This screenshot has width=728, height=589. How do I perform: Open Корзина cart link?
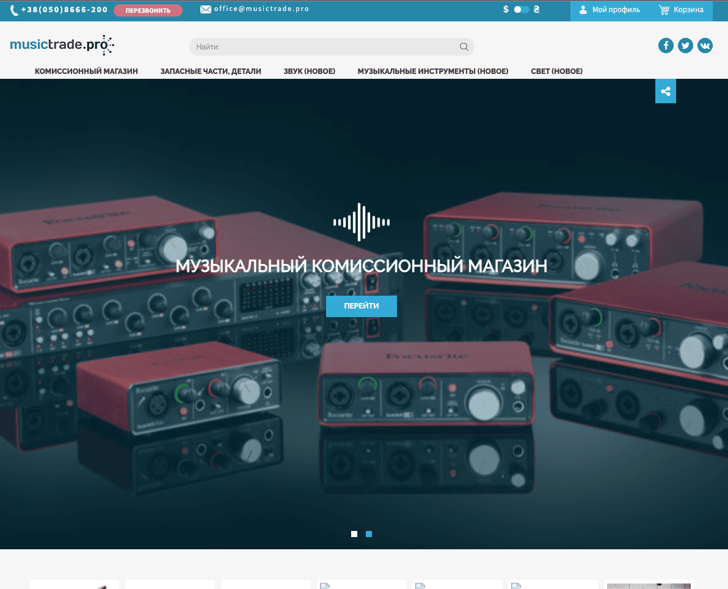[x=688, y=10]
